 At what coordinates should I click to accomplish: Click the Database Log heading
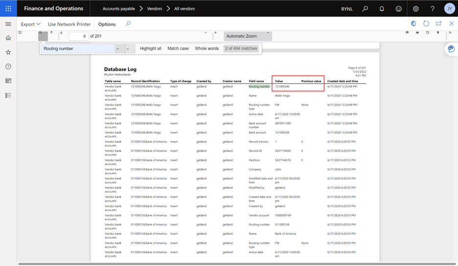120,69
